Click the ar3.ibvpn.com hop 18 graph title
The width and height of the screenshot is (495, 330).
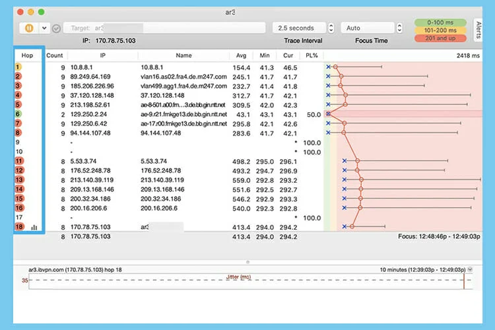[x=75, y=270]
